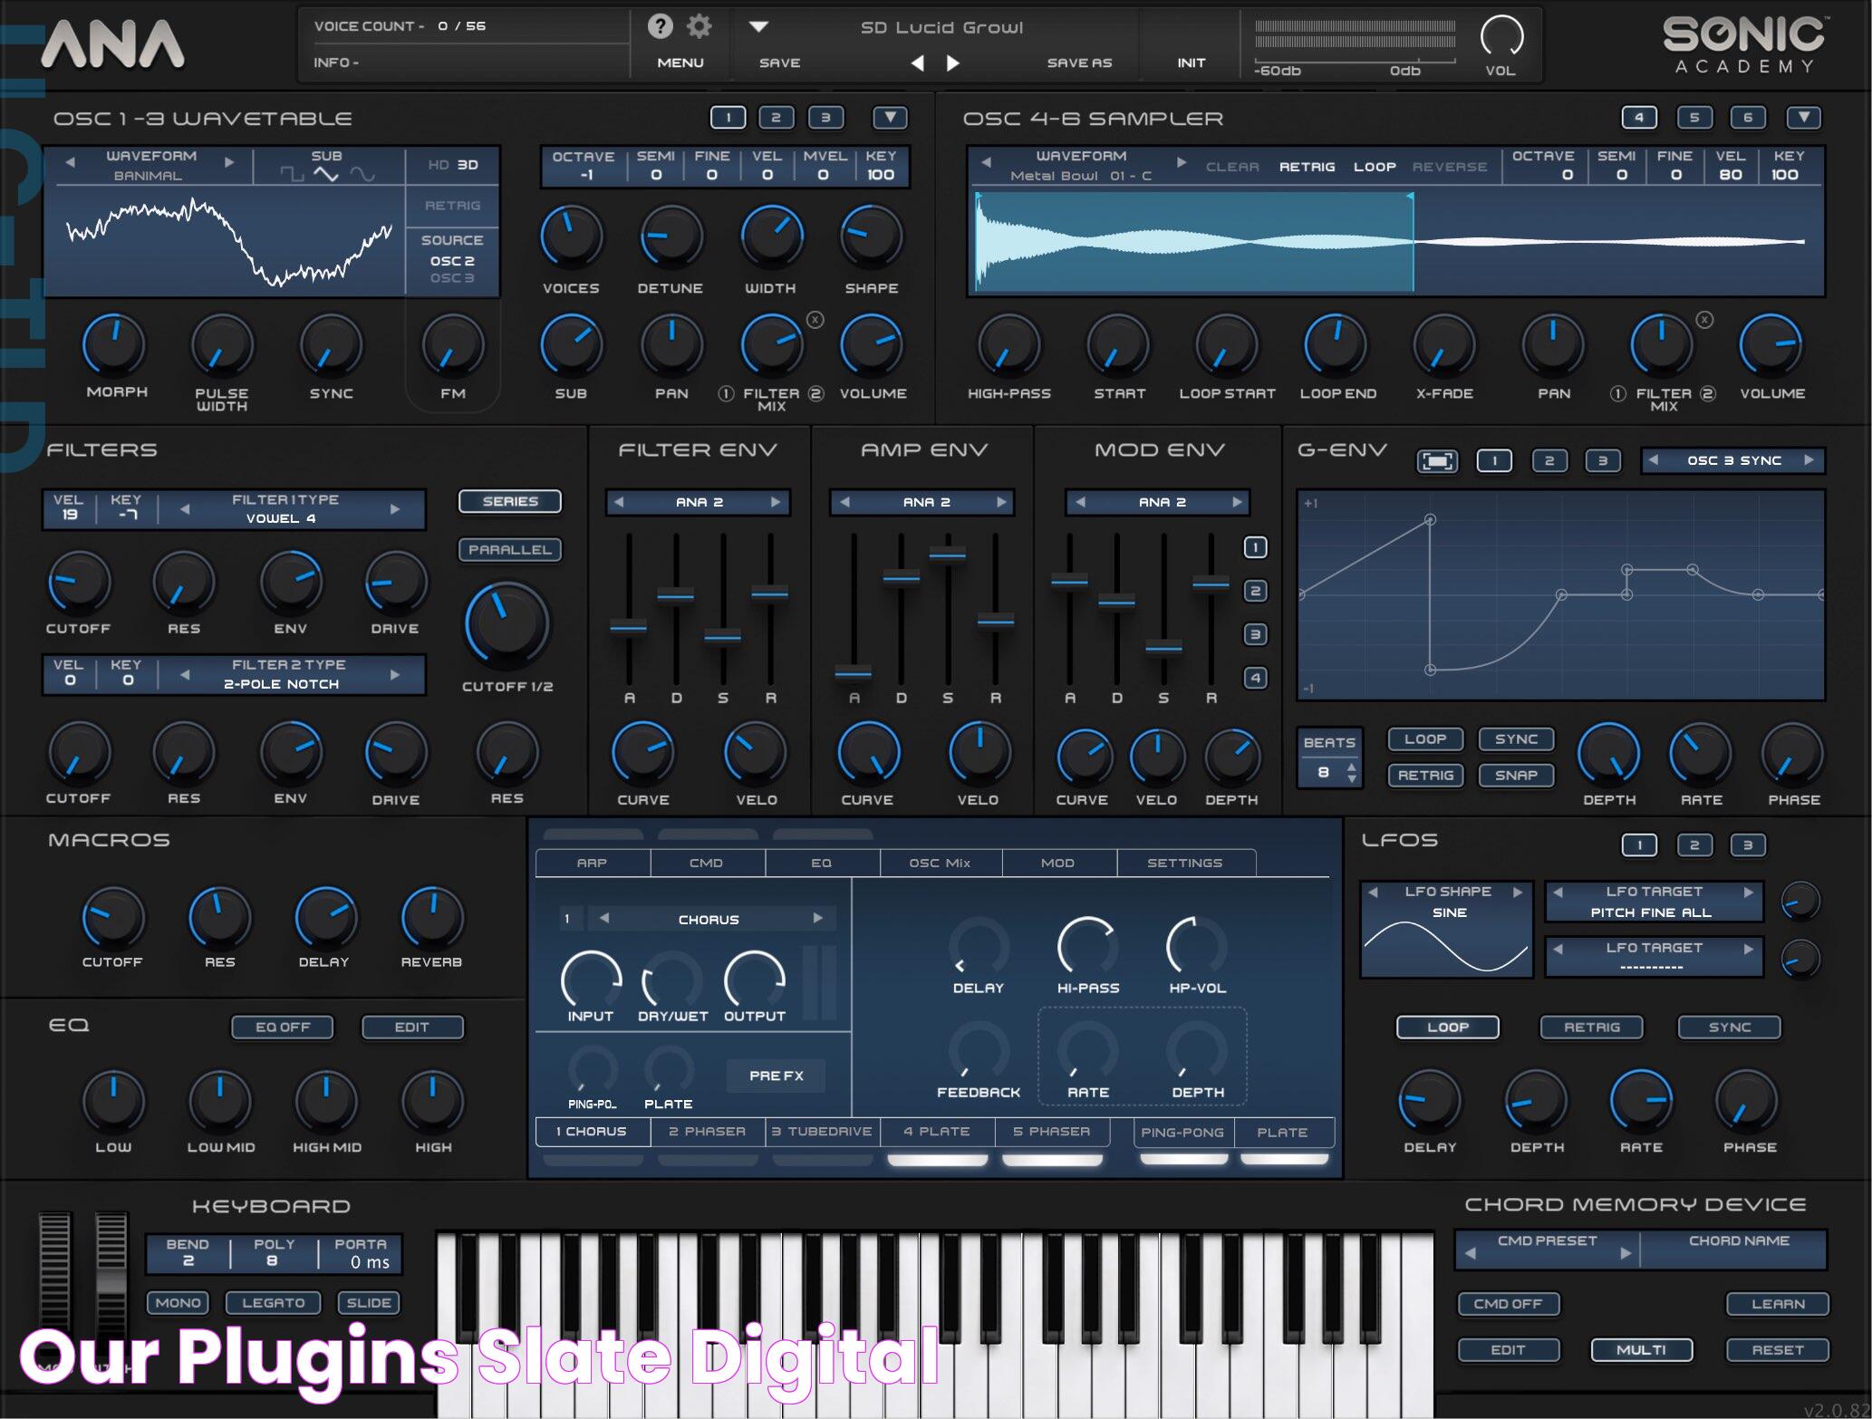Click SAVE AS preset button
1872x1419 pixels.
(1079, 63)
